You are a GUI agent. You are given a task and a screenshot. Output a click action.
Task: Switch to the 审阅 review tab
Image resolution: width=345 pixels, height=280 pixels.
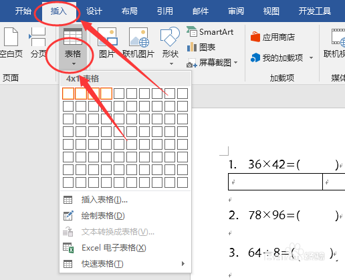(236, 11)
